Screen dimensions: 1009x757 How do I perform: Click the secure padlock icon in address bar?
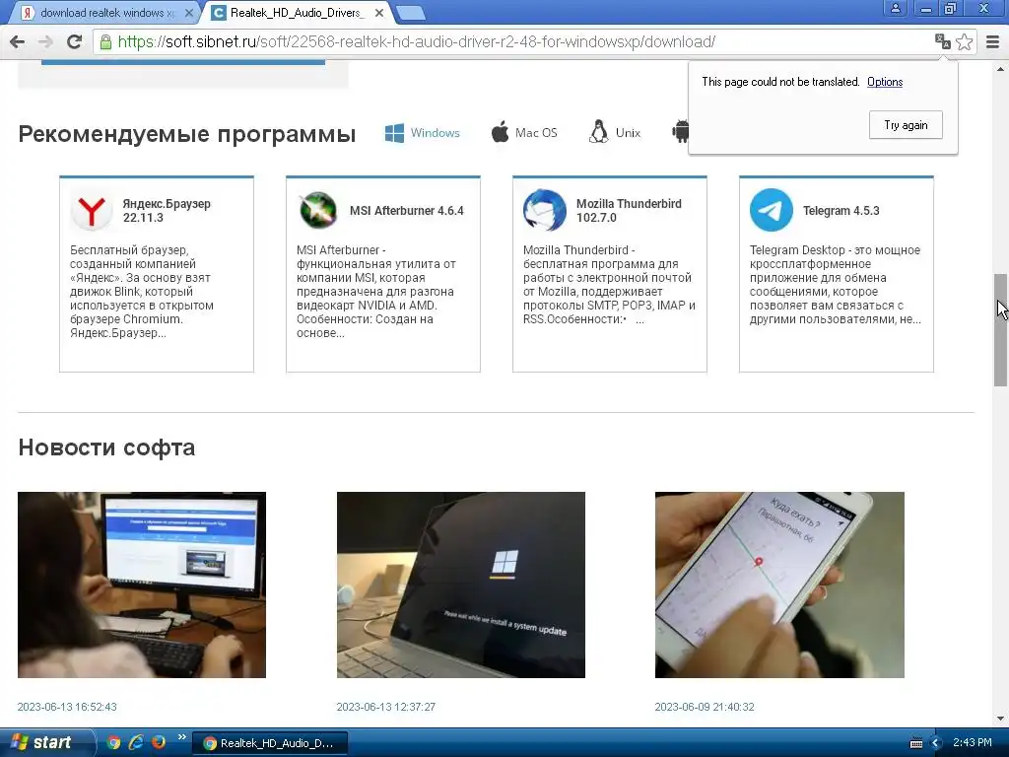[x=104, y=41]
